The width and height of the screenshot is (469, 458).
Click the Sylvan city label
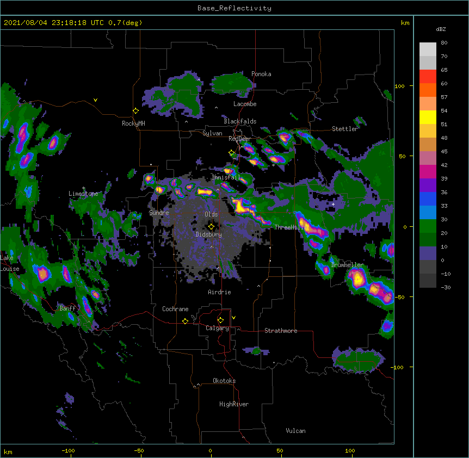(212, 133)
